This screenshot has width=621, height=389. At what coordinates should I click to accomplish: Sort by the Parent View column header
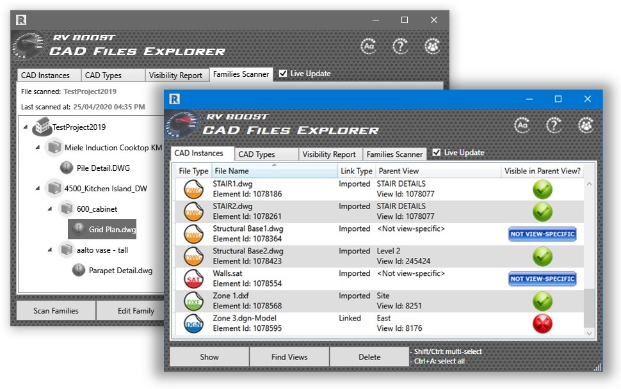pos(439,171)
